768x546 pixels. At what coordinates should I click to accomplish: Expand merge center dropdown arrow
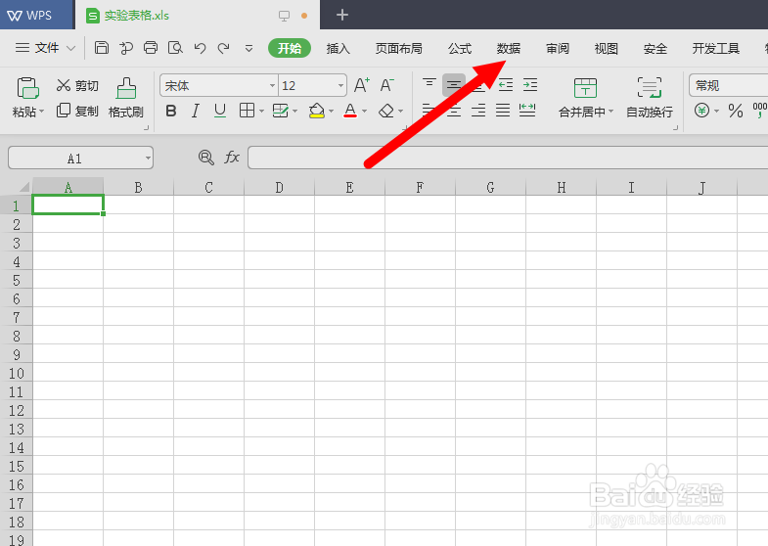click(x=610, y=112)
